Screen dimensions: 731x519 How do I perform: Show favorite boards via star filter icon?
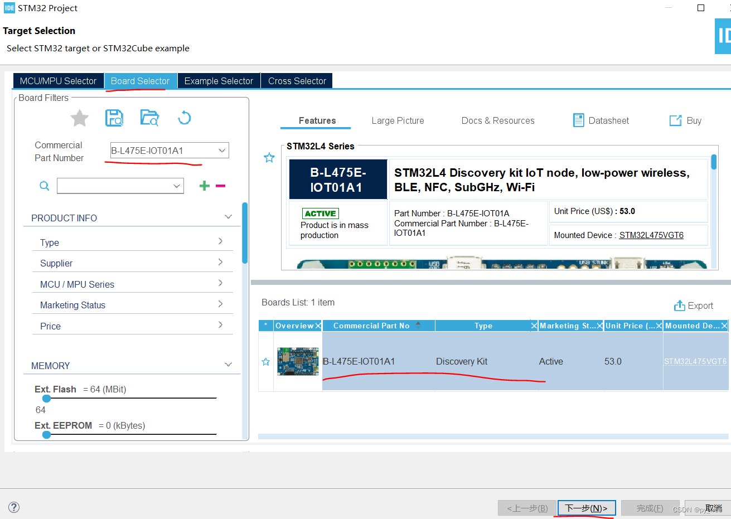click(x=80, y=118)
